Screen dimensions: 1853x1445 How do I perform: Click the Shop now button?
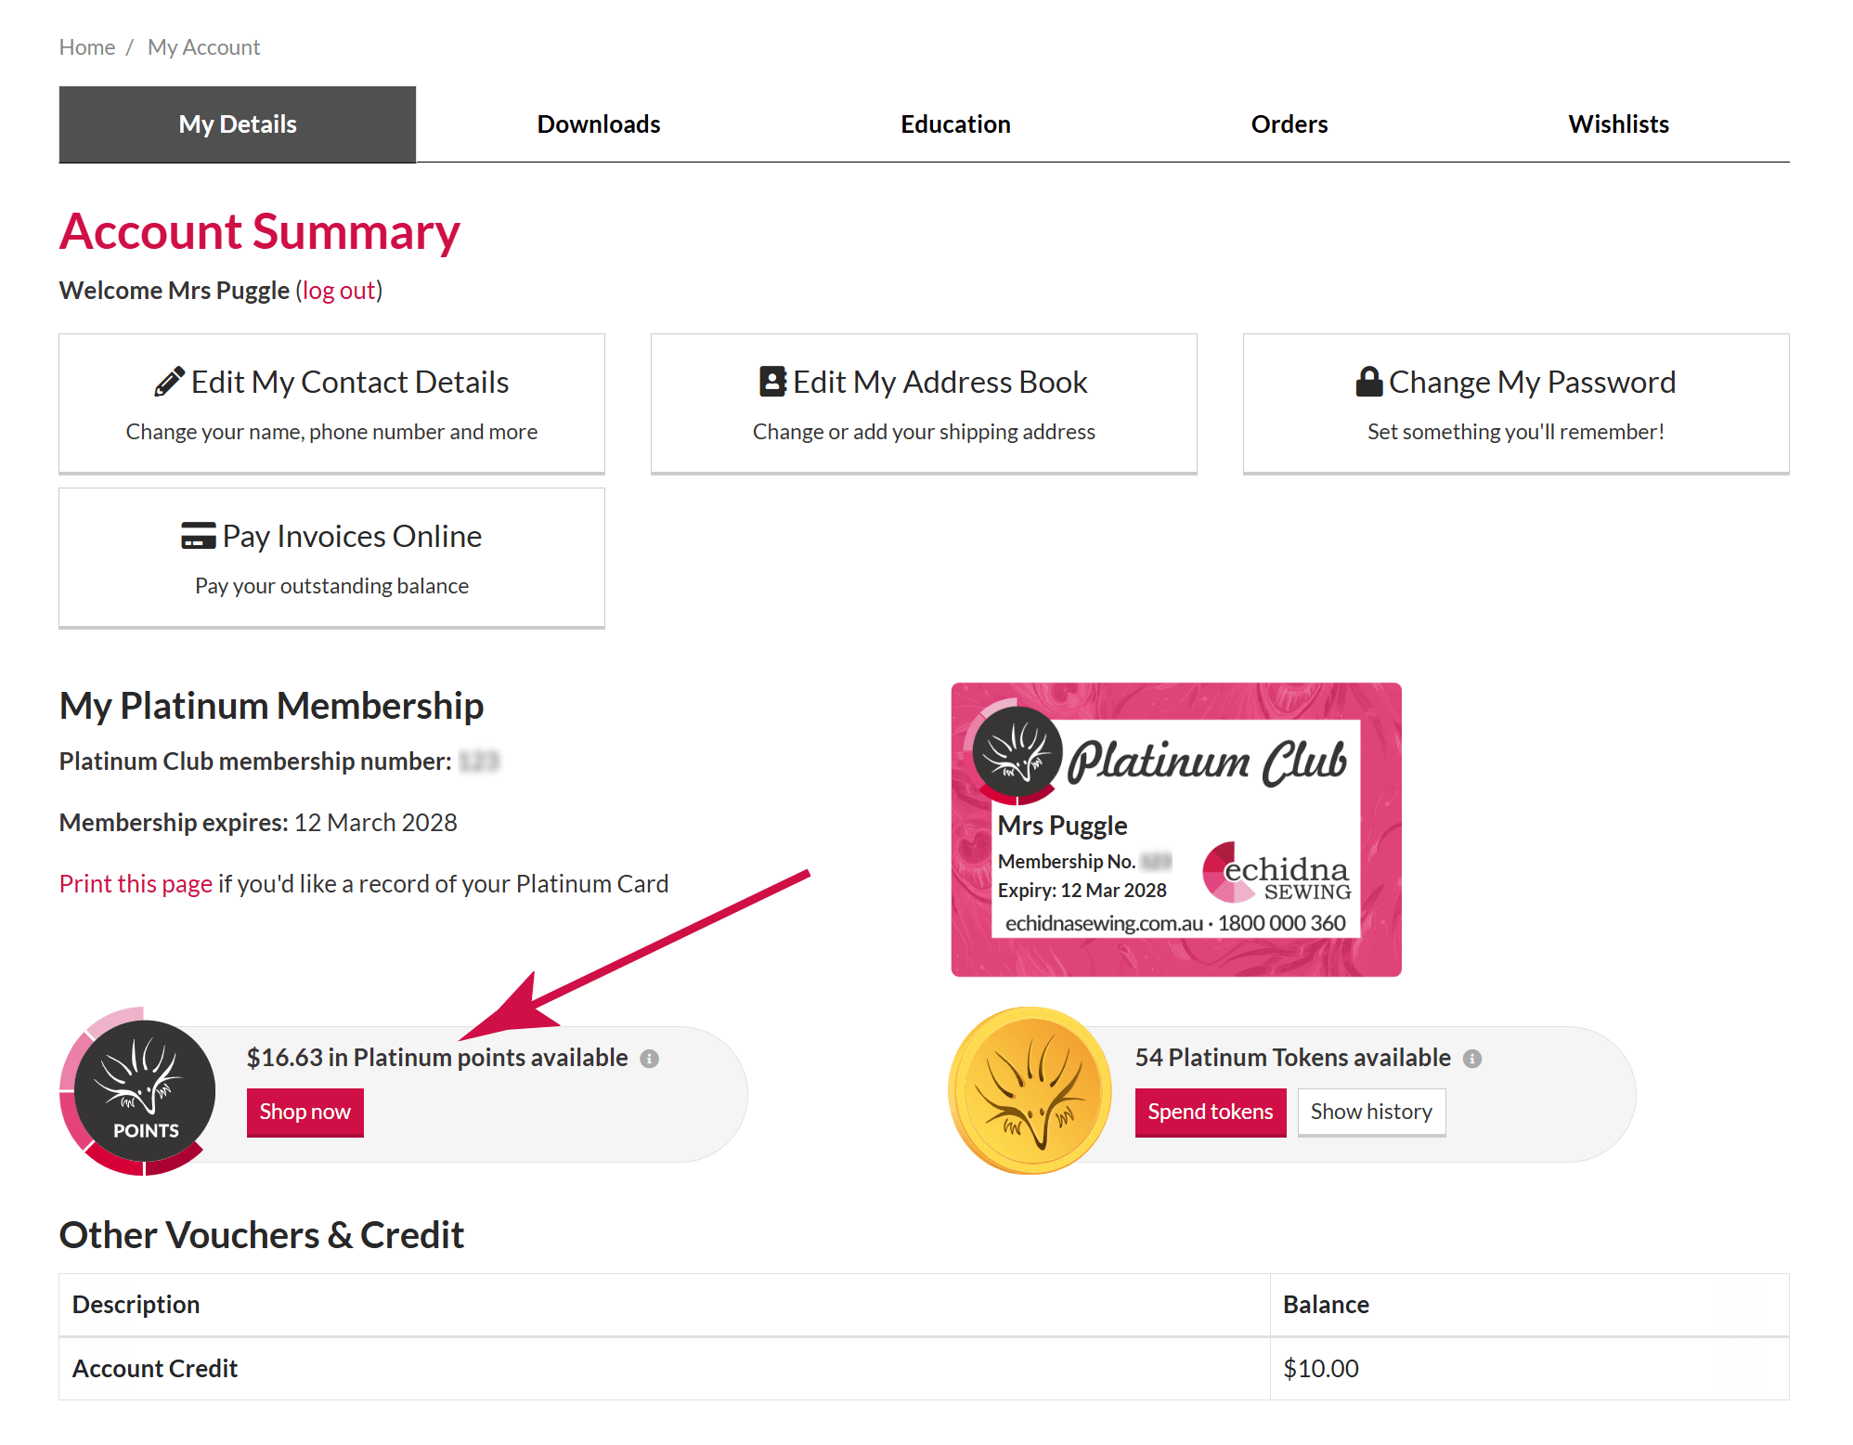tap(305, 1113)
